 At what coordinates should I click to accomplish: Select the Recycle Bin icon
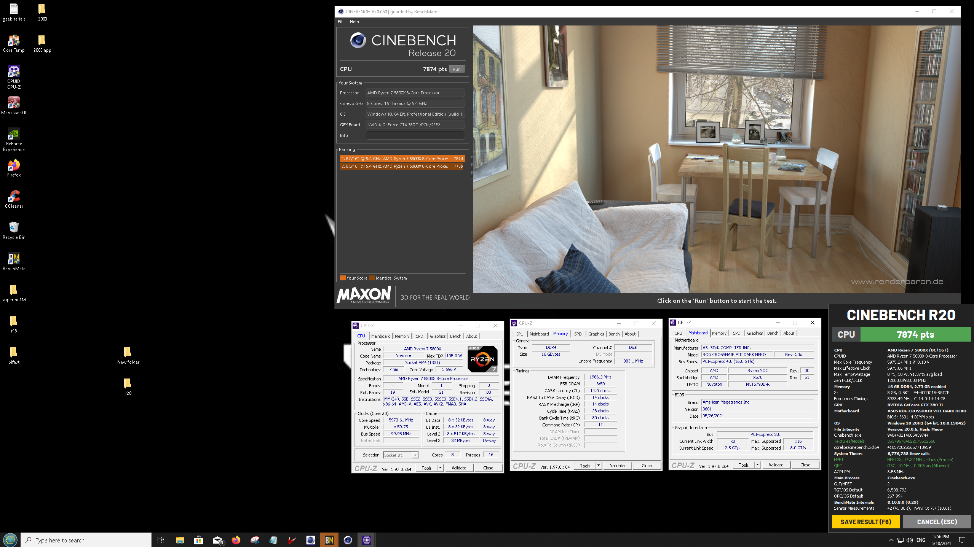[14, 230]
